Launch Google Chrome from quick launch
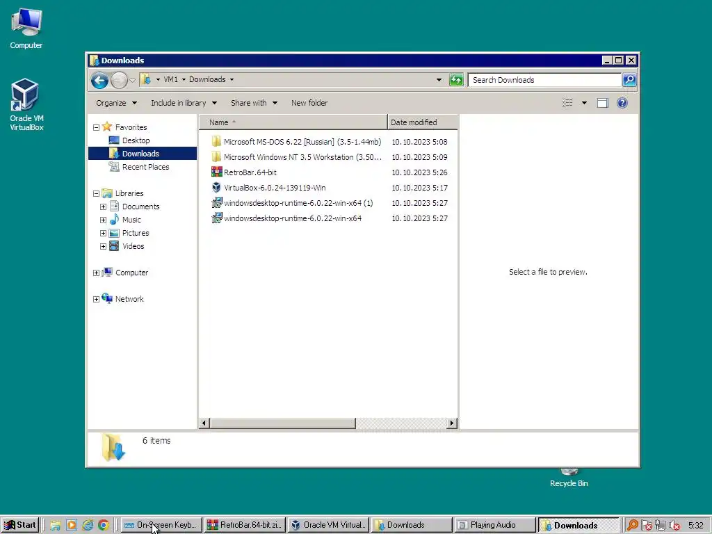The image size is (712, 534). (104, 526)
